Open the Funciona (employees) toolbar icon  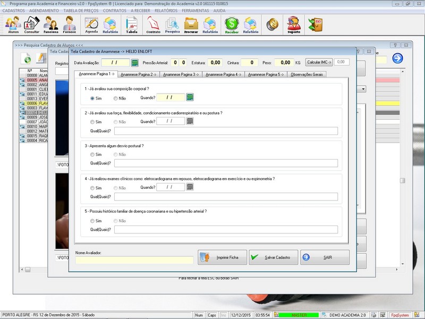(50, 24)
